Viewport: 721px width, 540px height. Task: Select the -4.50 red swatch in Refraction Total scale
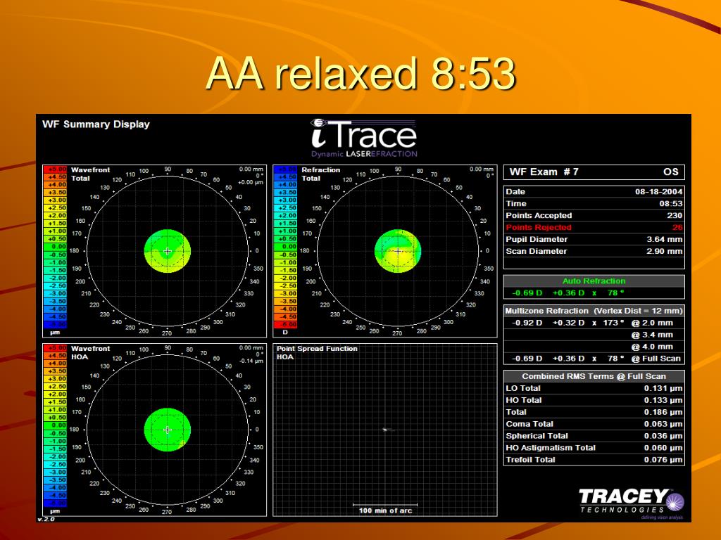pyautogui.click(x=286, y=316)
